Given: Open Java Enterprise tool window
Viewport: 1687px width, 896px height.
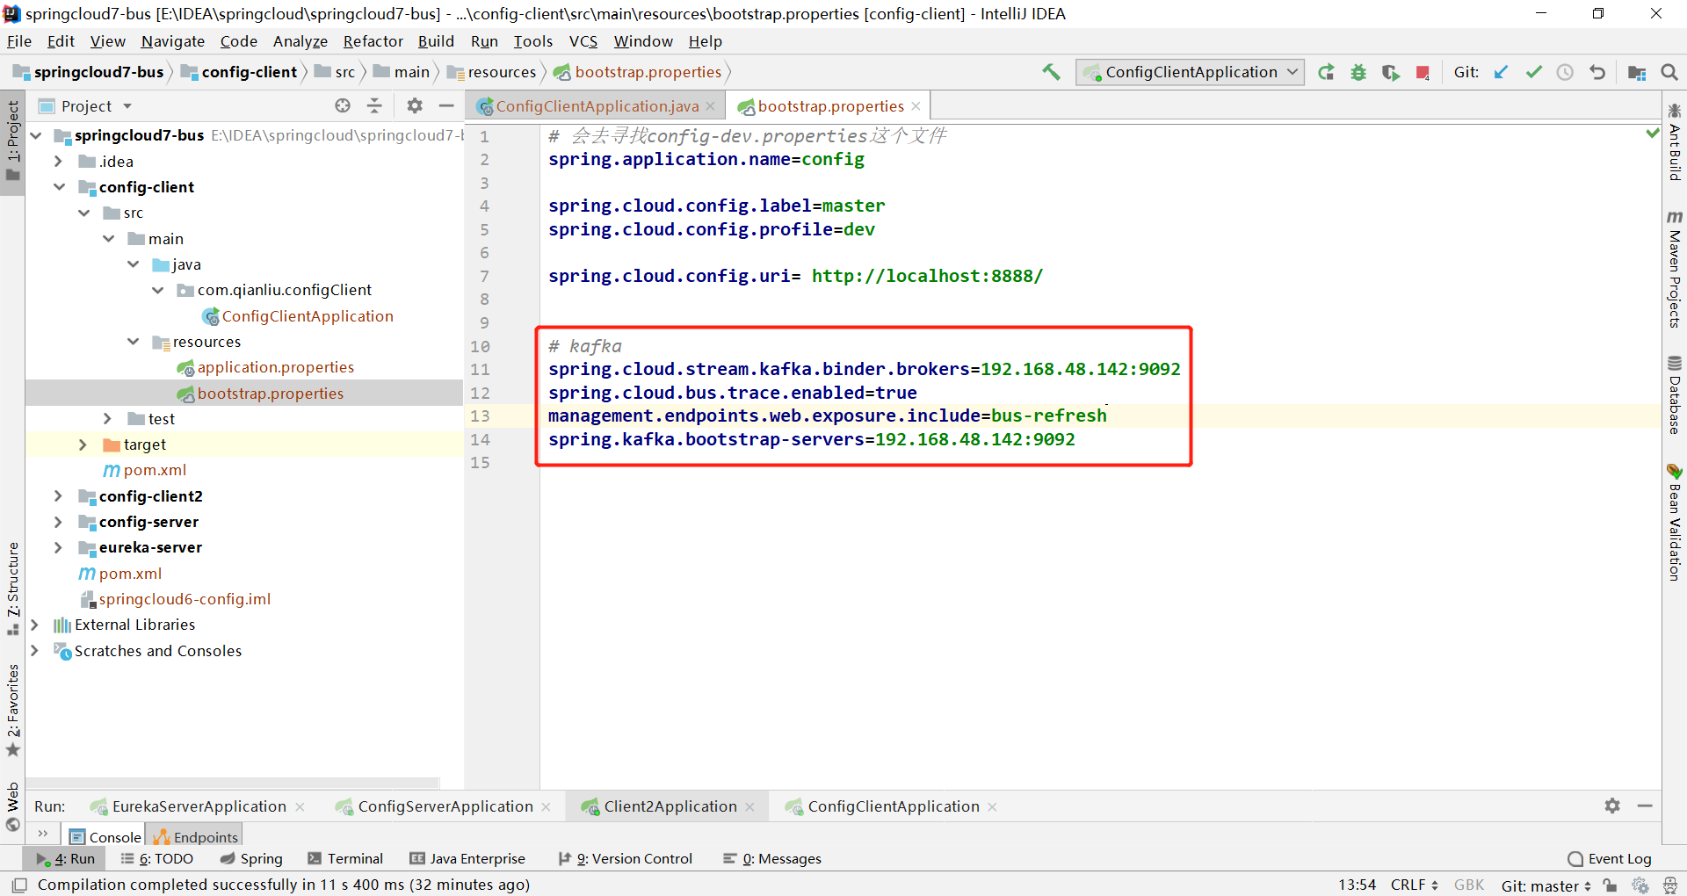Looking at the screenshot, I should click(467, 859).
